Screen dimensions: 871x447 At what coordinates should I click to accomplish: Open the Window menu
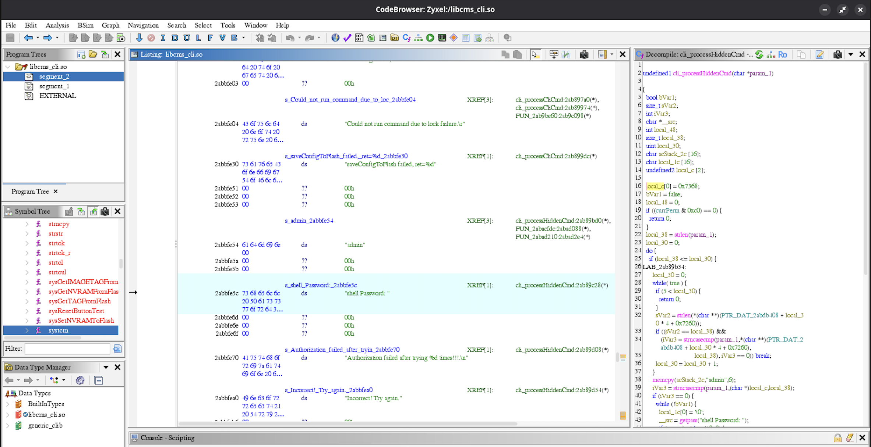255,25
